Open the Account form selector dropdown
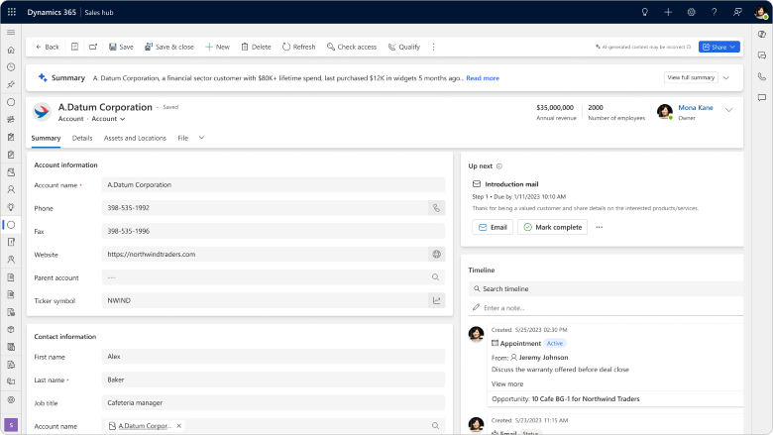773x435 pixels. click(x=108, y=119)
